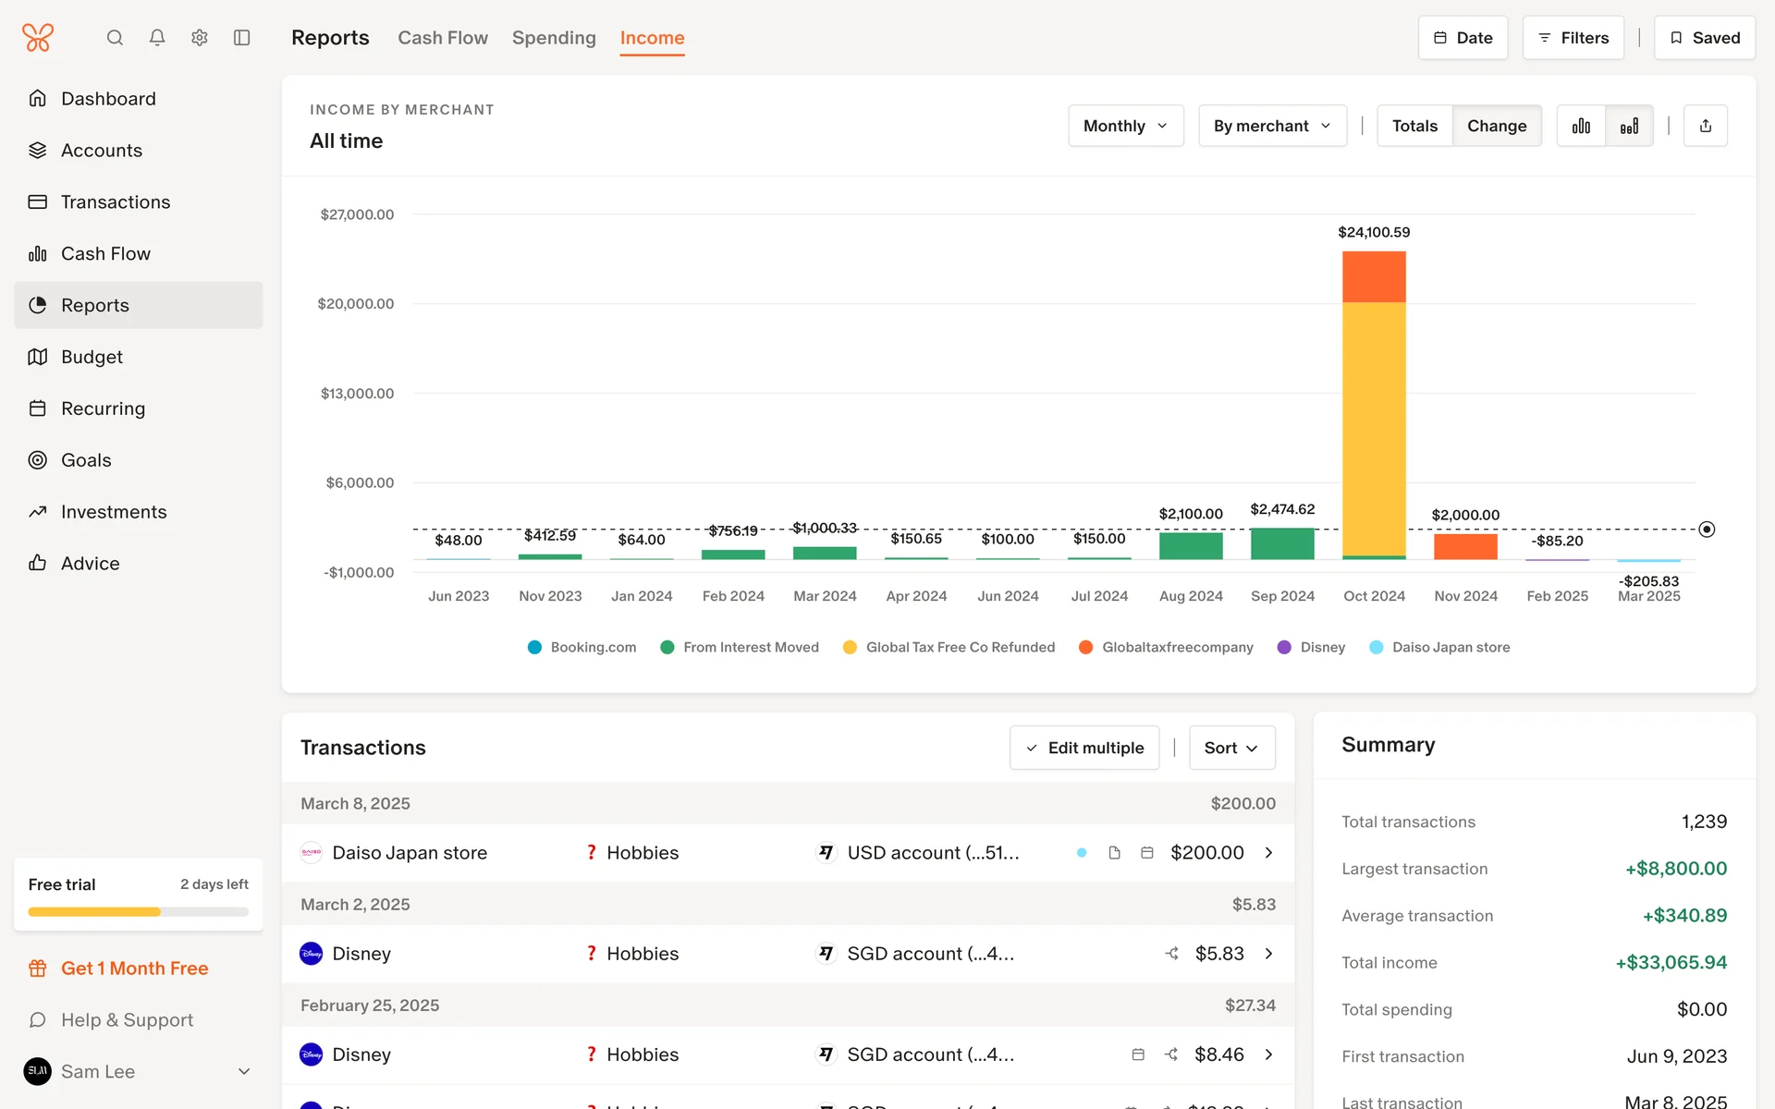Switch to the plain bar chart icon
This screenshot has width=1775, height=1109.
tap(1581, 126)
